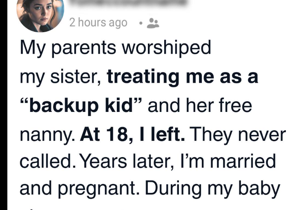The image size is (290, 210).
Task: Click the word "parents" in the first line
Action: click(x=87, y=48)
